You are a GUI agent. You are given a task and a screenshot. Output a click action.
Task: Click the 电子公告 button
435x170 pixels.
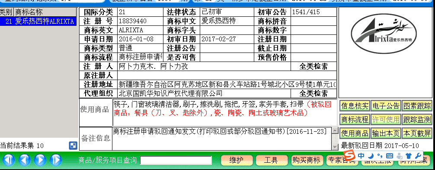pyautogui.click(x=386, y=106)
